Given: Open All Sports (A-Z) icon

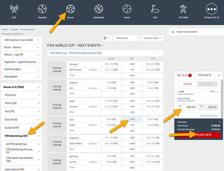Looking at the screenshot, I should [212, 9].
